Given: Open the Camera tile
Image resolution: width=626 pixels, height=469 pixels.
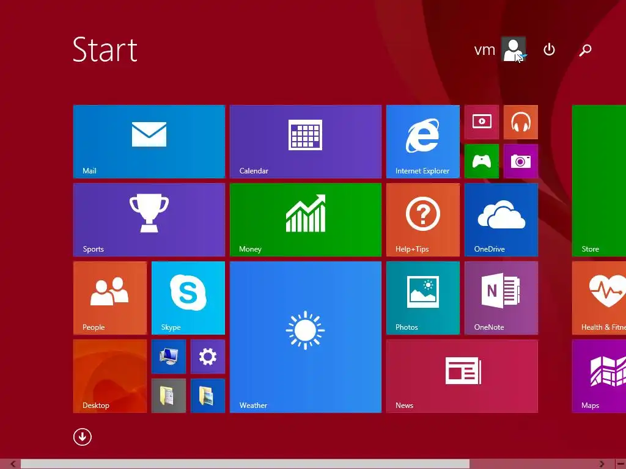Looking at the screenshot, I should coord(521,161).
